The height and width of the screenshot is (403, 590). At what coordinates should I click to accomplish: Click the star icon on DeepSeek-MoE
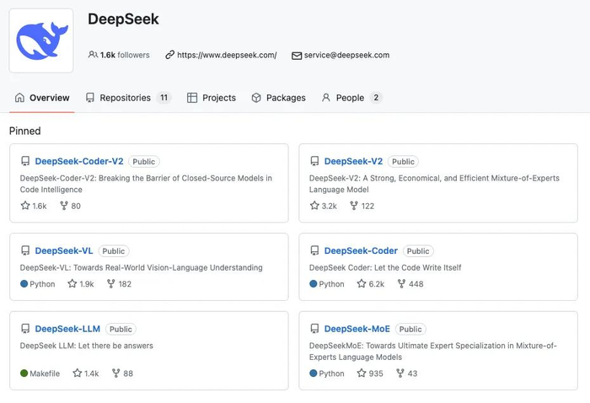[362, 373]
